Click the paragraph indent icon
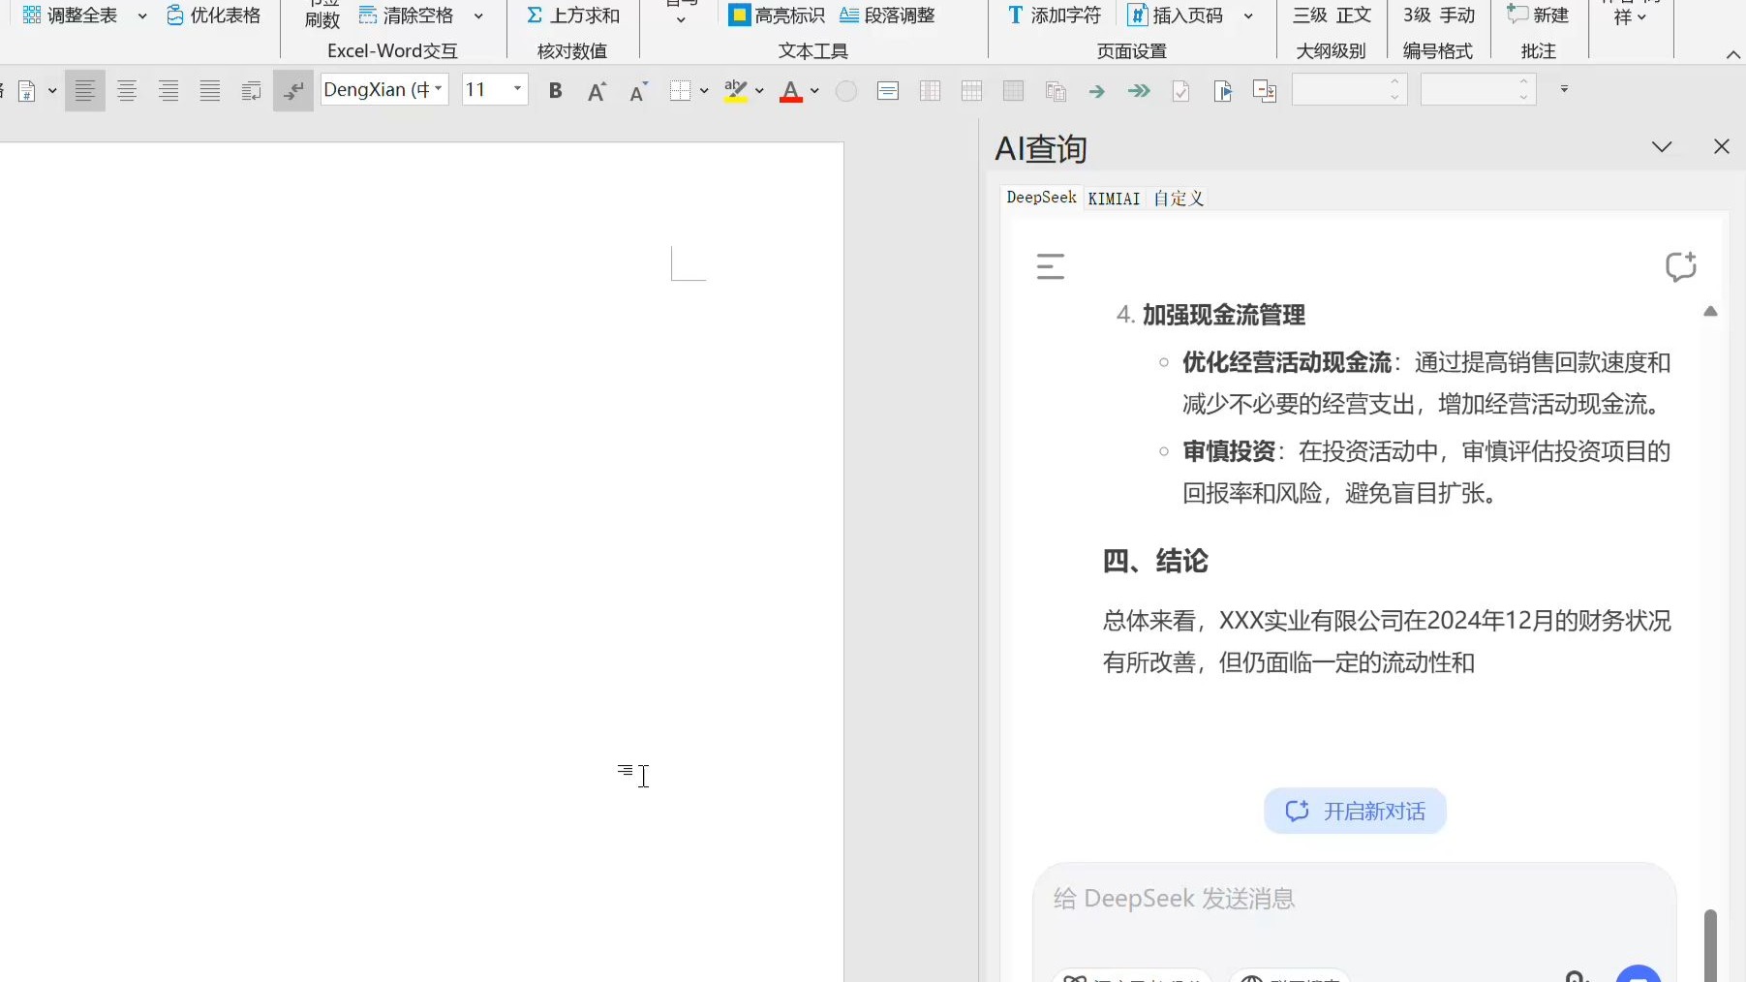The image size is (1746, 982). 252,91
